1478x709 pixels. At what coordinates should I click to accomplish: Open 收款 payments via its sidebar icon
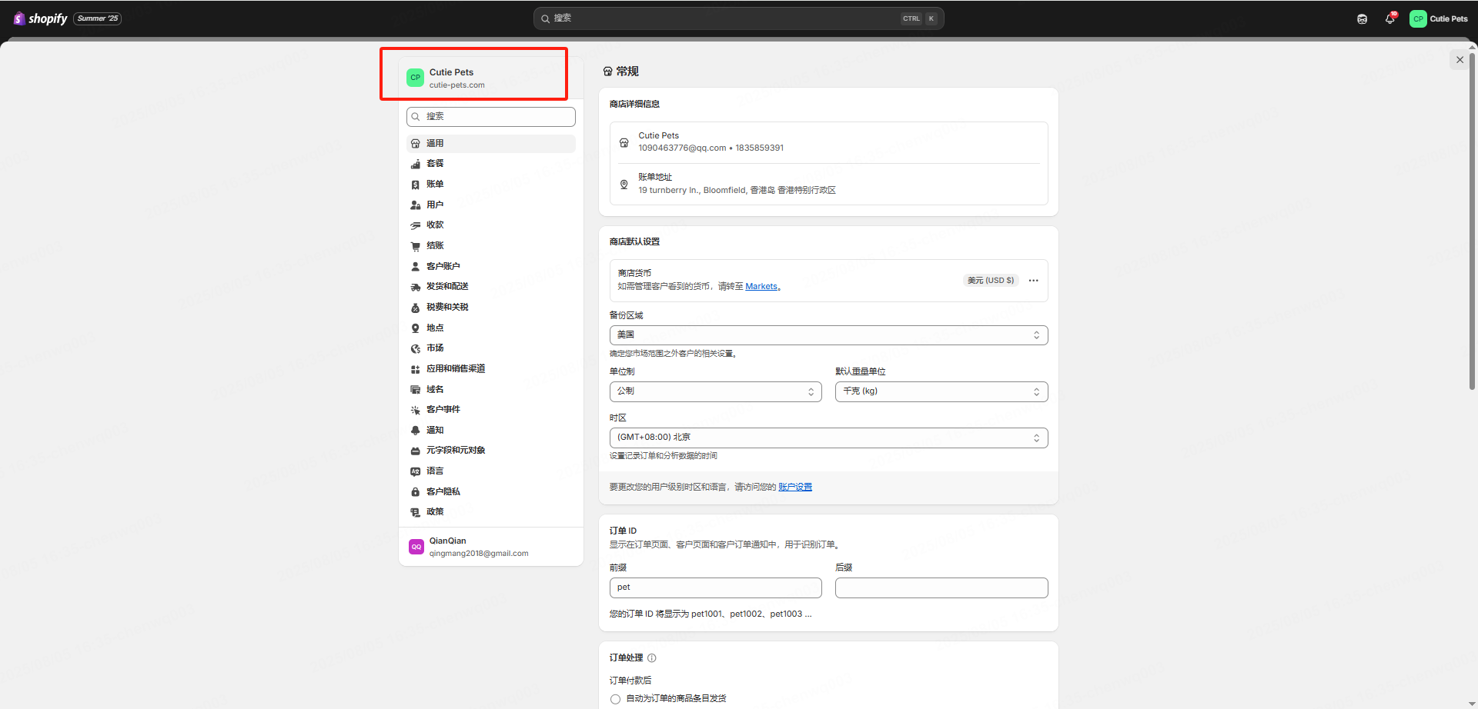click(416, 225)
